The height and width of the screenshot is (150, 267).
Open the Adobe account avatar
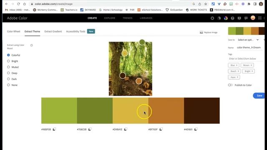point(253,18)
